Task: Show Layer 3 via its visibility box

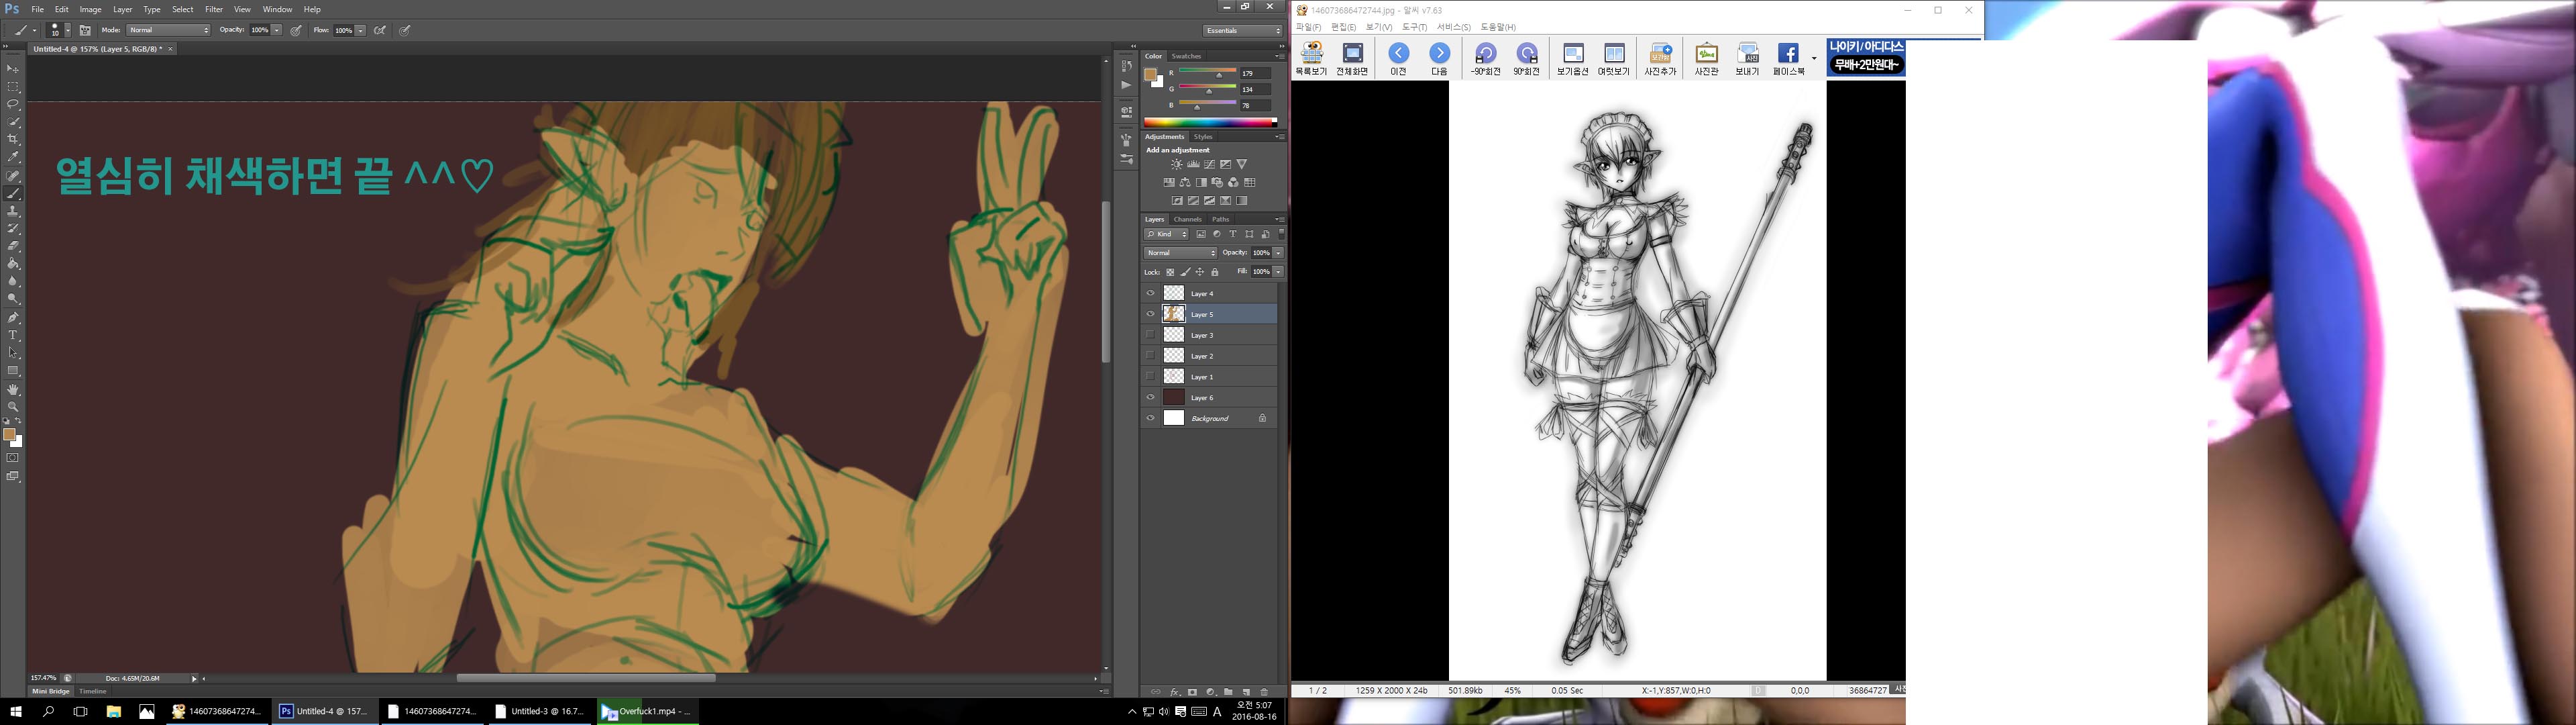Action: (1150, 336)
